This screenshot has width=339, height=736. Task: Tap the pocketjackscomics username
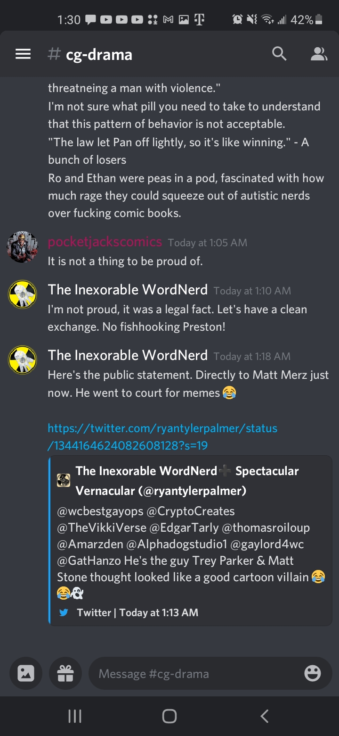tap(105, 242)
